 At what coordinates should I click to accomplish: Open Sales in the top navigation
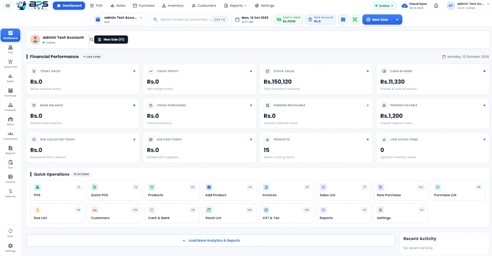tap(118, 6)
